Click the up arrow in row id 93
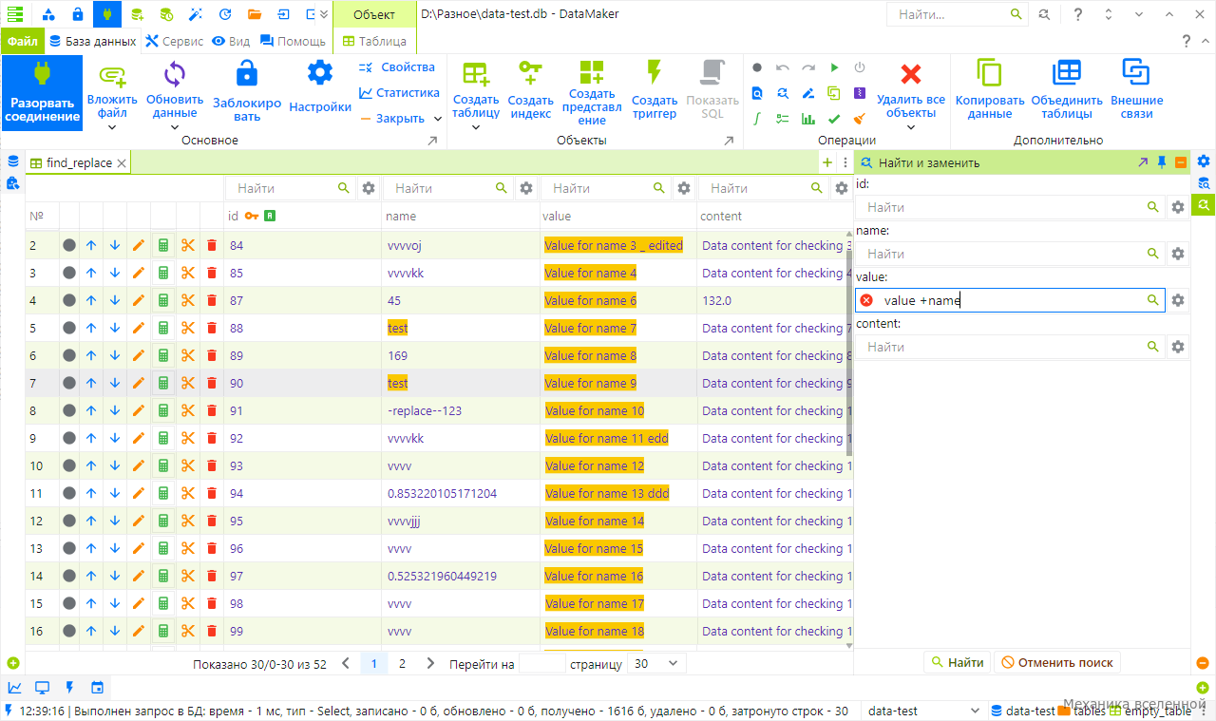Screen dimensions: 1216x721 (x=91, y=465)
